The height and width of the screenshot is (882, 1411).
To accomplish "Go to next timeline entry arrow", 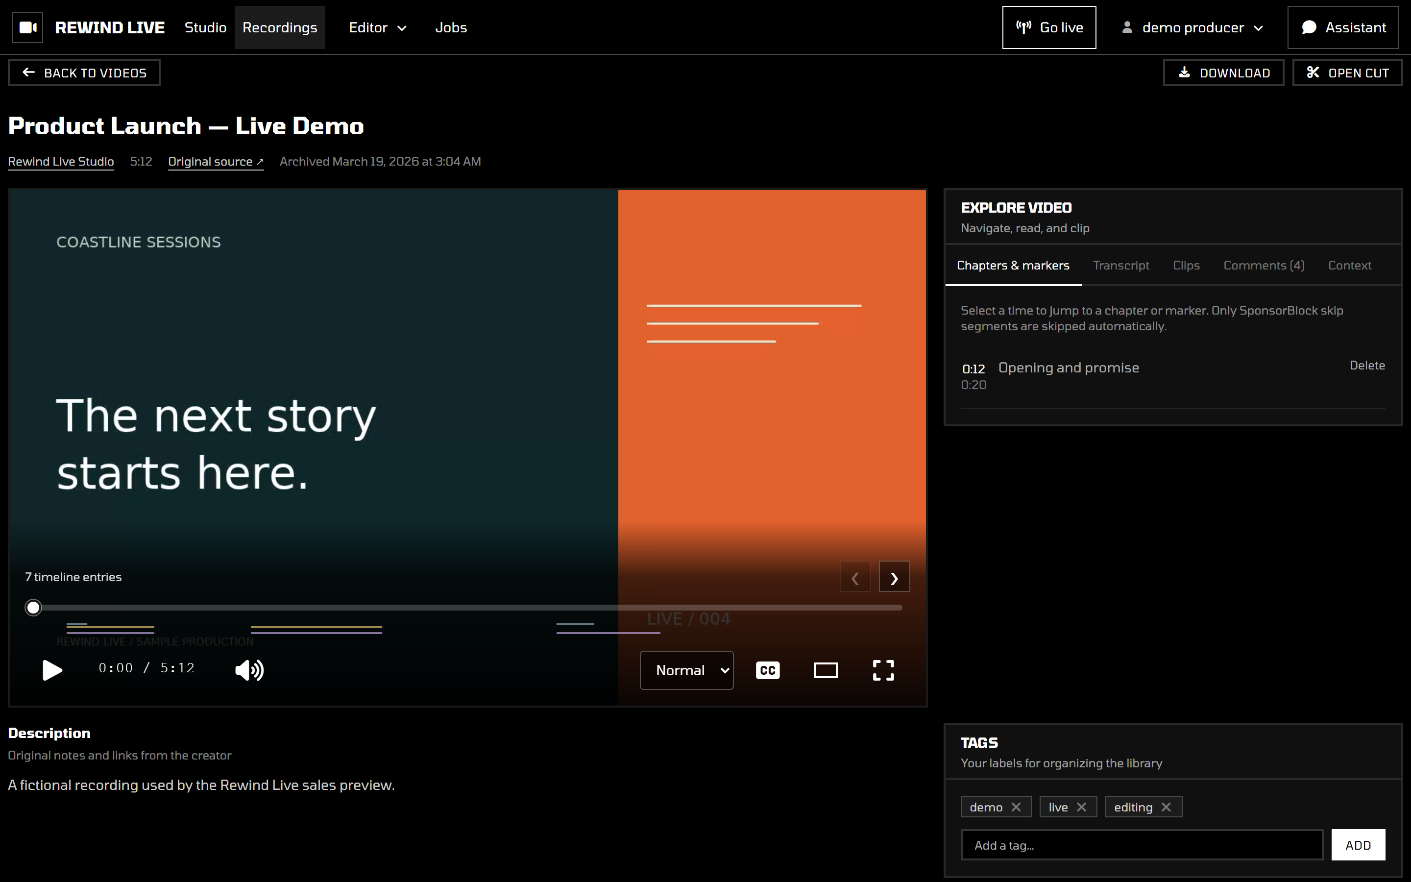I will coord(895,577).
